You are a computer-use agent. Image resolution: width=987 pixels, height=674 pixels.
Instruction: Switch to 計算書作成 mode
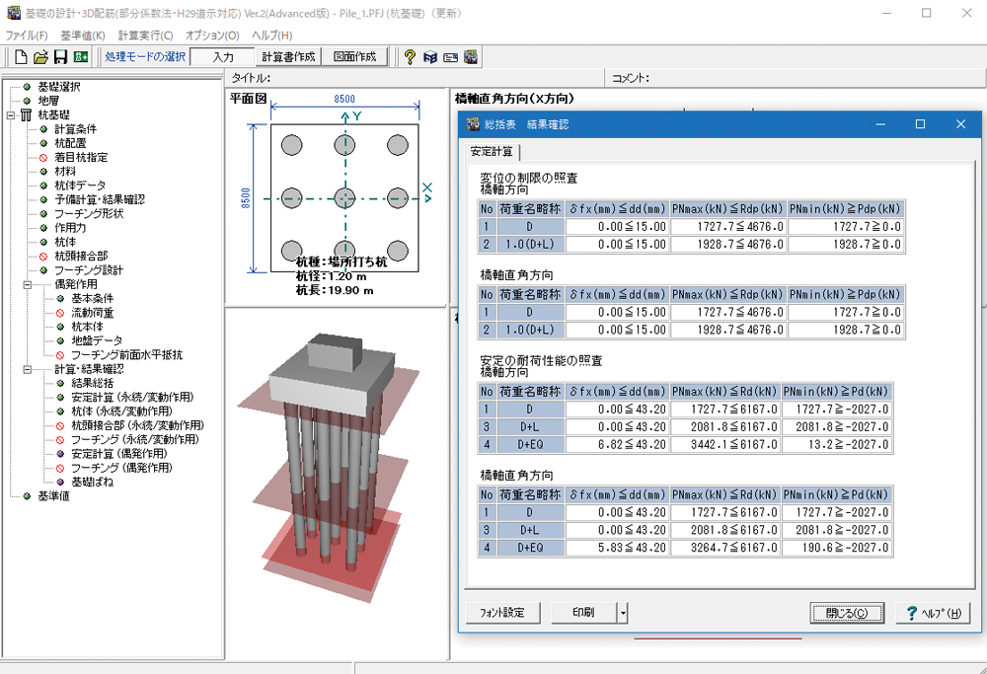(x=288, y=57)
